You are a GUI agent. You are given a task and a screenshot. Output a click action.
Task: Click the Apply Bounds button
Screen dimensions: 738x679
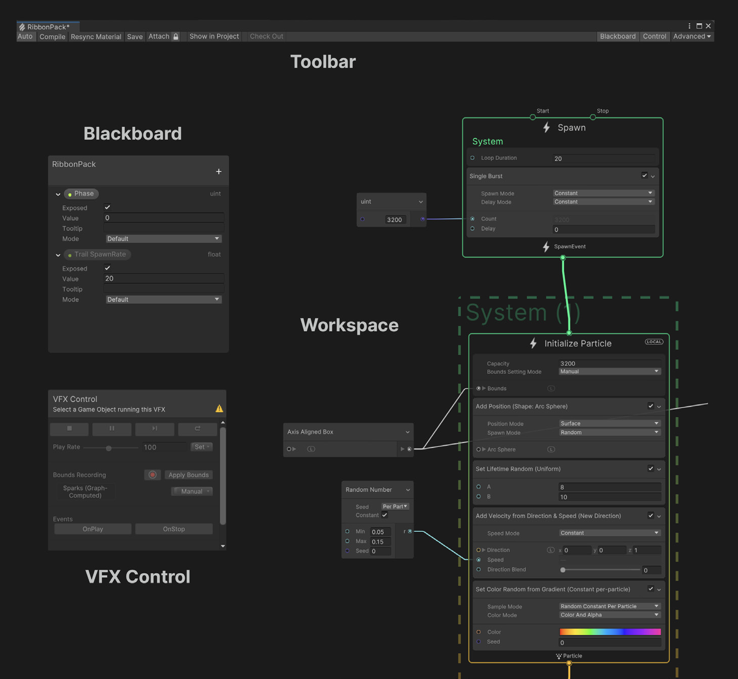(x=188, y=475)
